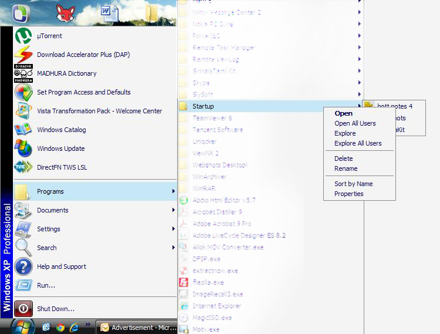The image size is (440, 334).
Task: Expand the Remote ViewLog folder arrow
Action: 360,59
